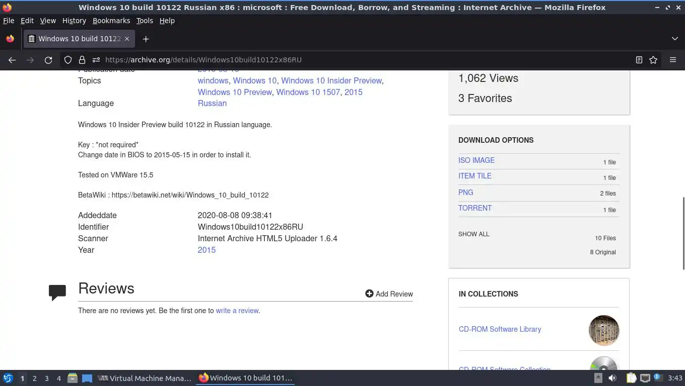685x386 pixels.
Task: Open 'Windows 10 Preview' topic link
Action: (235, 92)
